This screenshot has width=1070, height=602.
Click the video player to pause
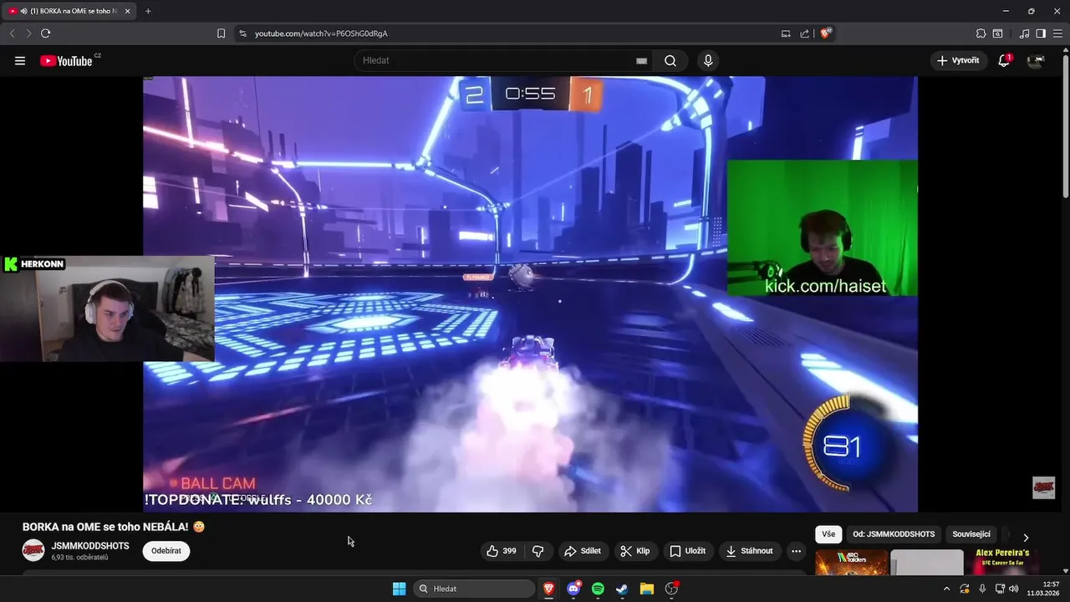(x=530, y=293)
